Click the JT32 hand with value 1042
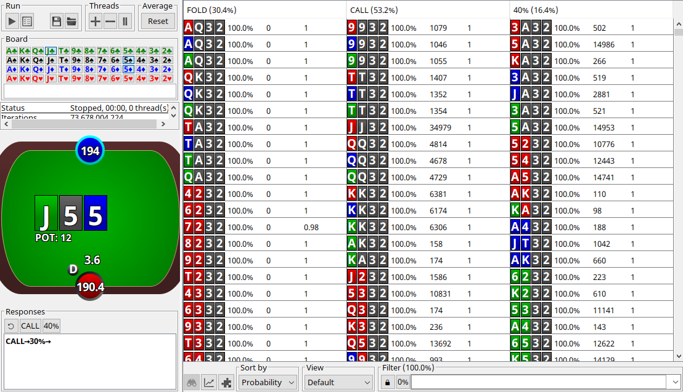The image size is (683, 392). tap(531, 244)
